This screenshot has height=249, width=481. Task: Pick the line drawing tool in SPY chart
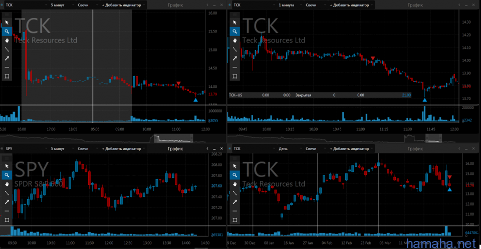[x=7, y=193]
